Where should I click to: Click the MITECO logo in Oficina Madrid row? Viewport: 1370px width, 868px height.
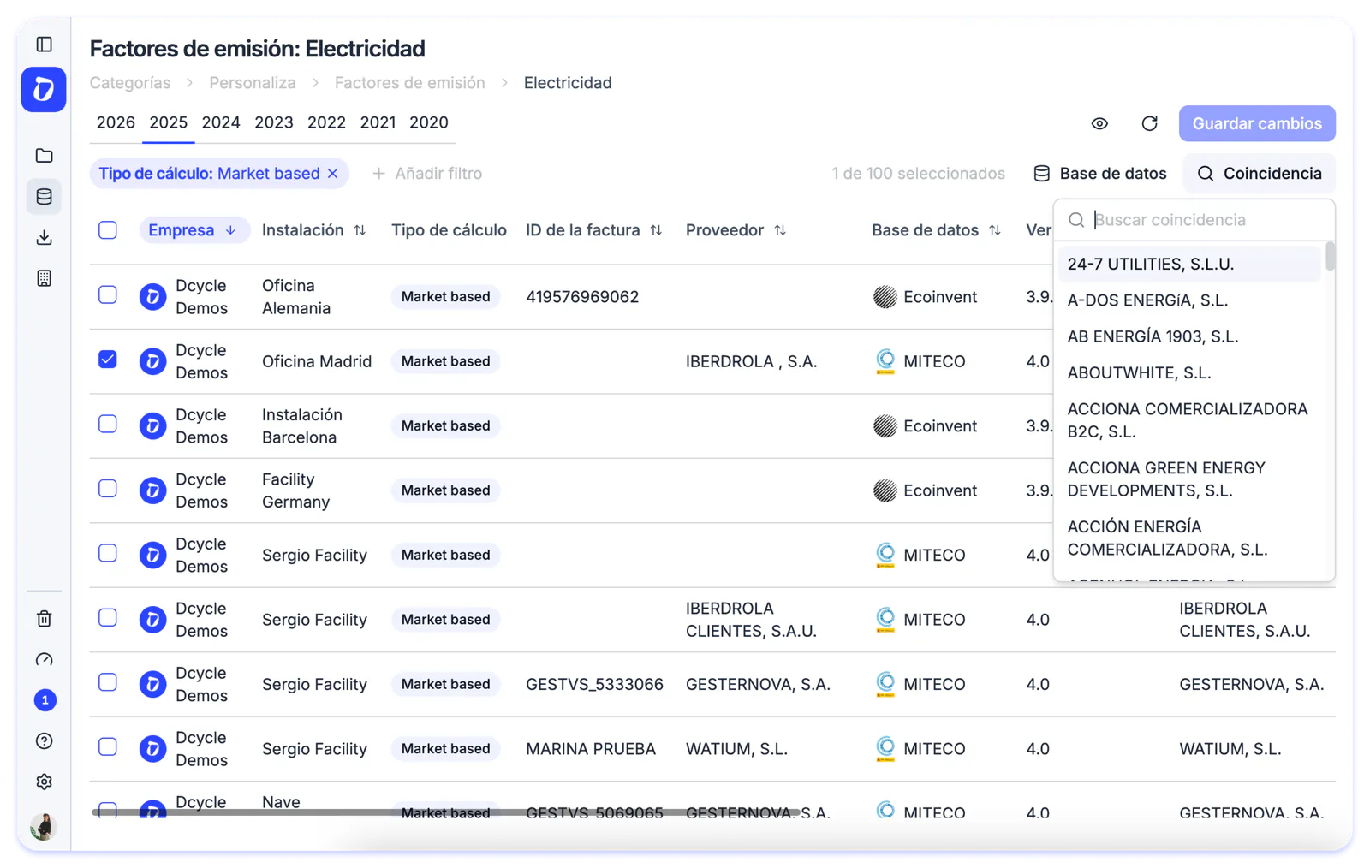pyautogui.click(x=885, y=361)
